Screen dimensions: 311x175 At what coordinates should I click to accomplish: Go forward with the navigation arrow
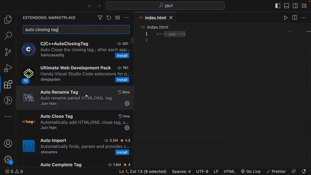pos(99,6)
